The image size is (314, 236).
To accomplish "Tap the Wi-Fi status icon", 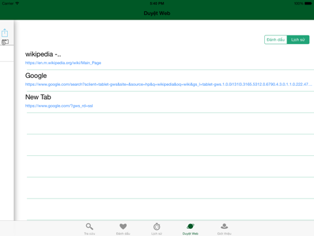I will click(17, 3).
